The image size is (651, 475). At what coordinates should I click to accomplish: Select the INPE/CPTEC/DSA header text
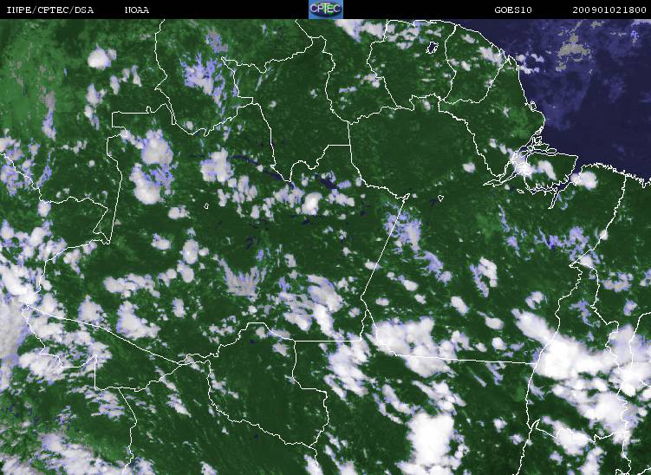(50, 10)
